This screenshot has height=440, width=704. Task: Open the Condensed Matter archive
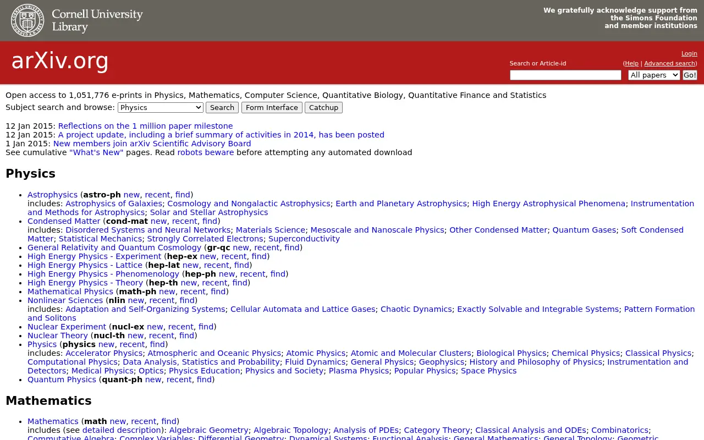click(x=64, y=221)
